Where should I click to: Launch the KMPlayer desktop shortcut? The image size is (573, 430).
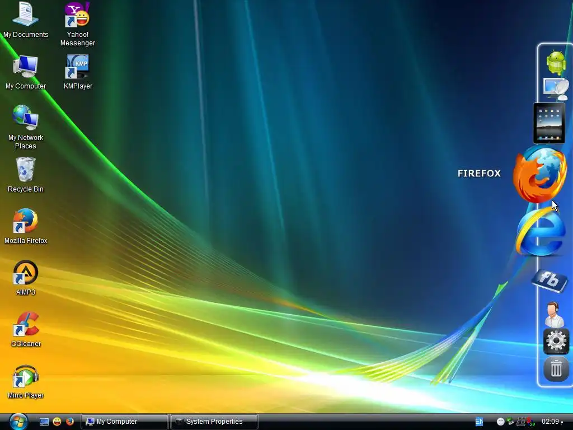77,72
